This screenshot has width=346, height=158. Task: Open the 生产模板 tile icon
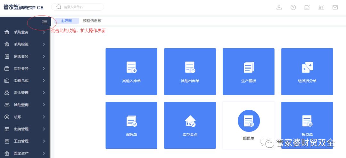tap(249, 67)
